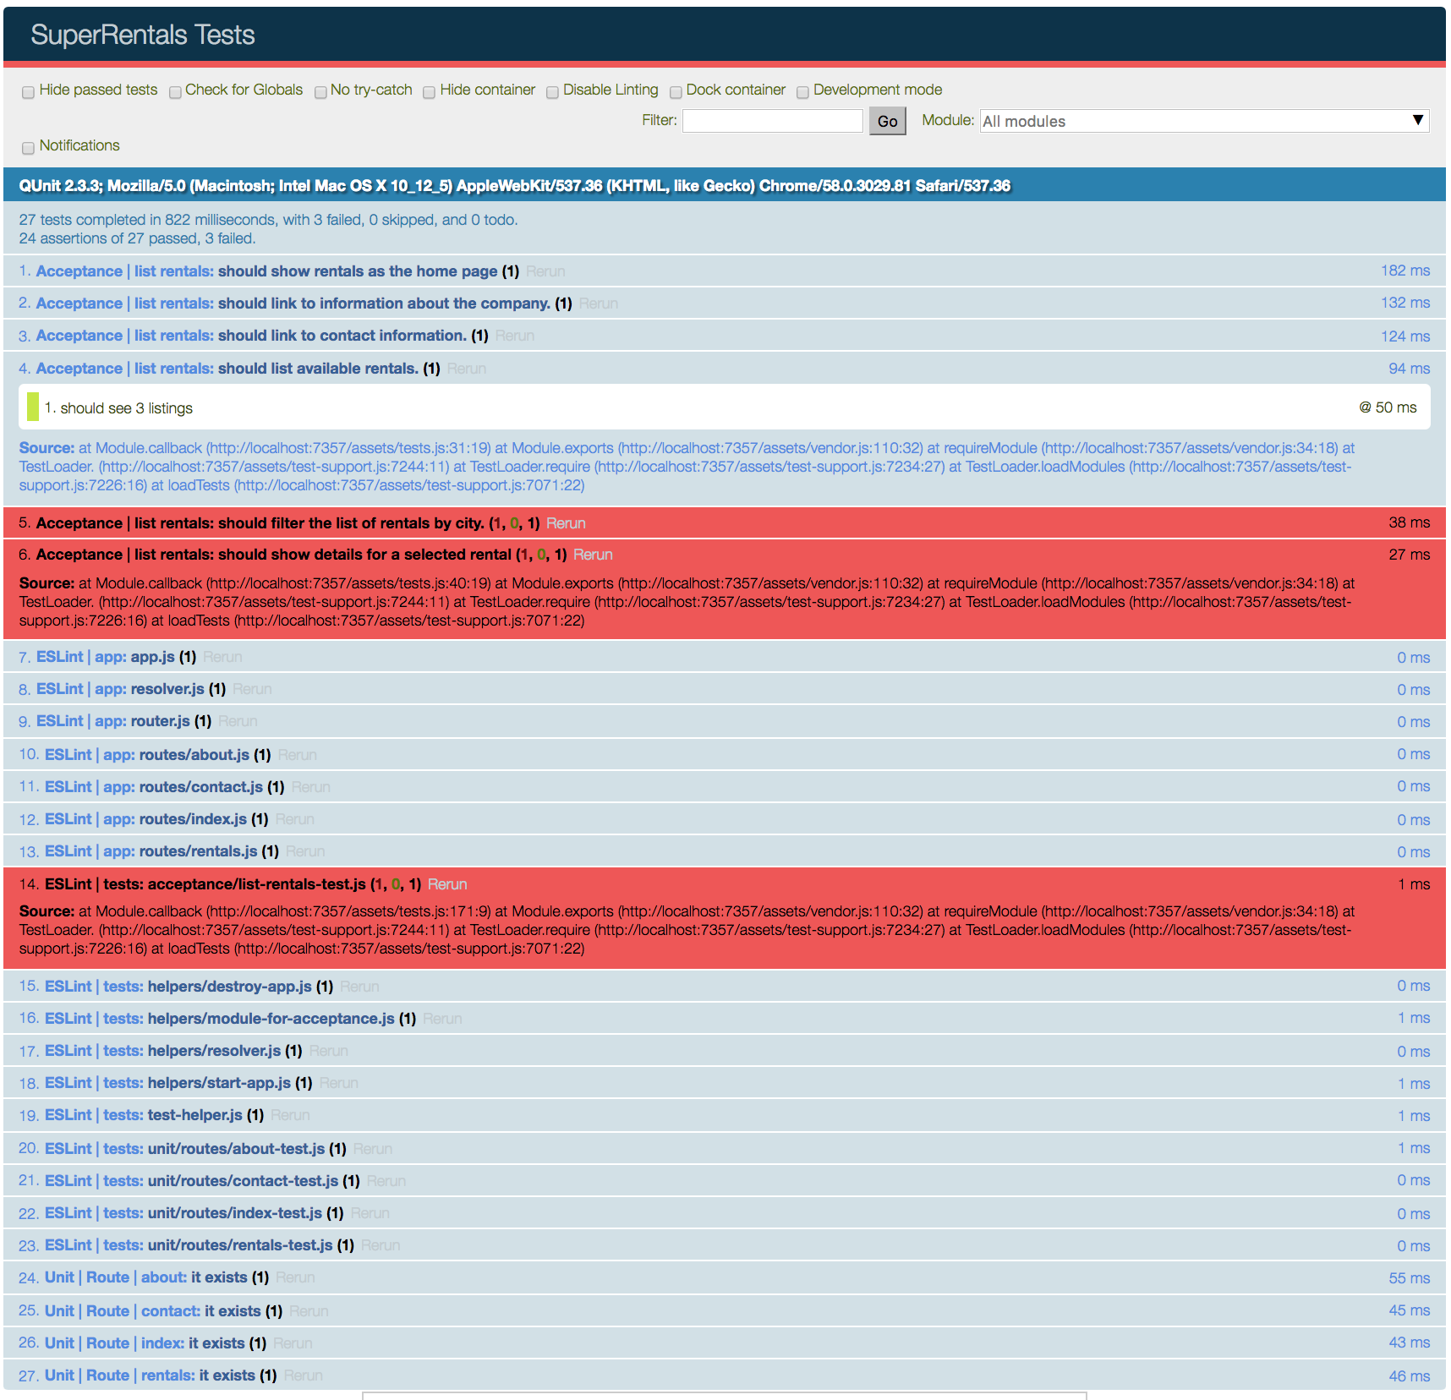1451x1400 pixels.
Task: Check the "Check for Globals" option
Action: 175,91
